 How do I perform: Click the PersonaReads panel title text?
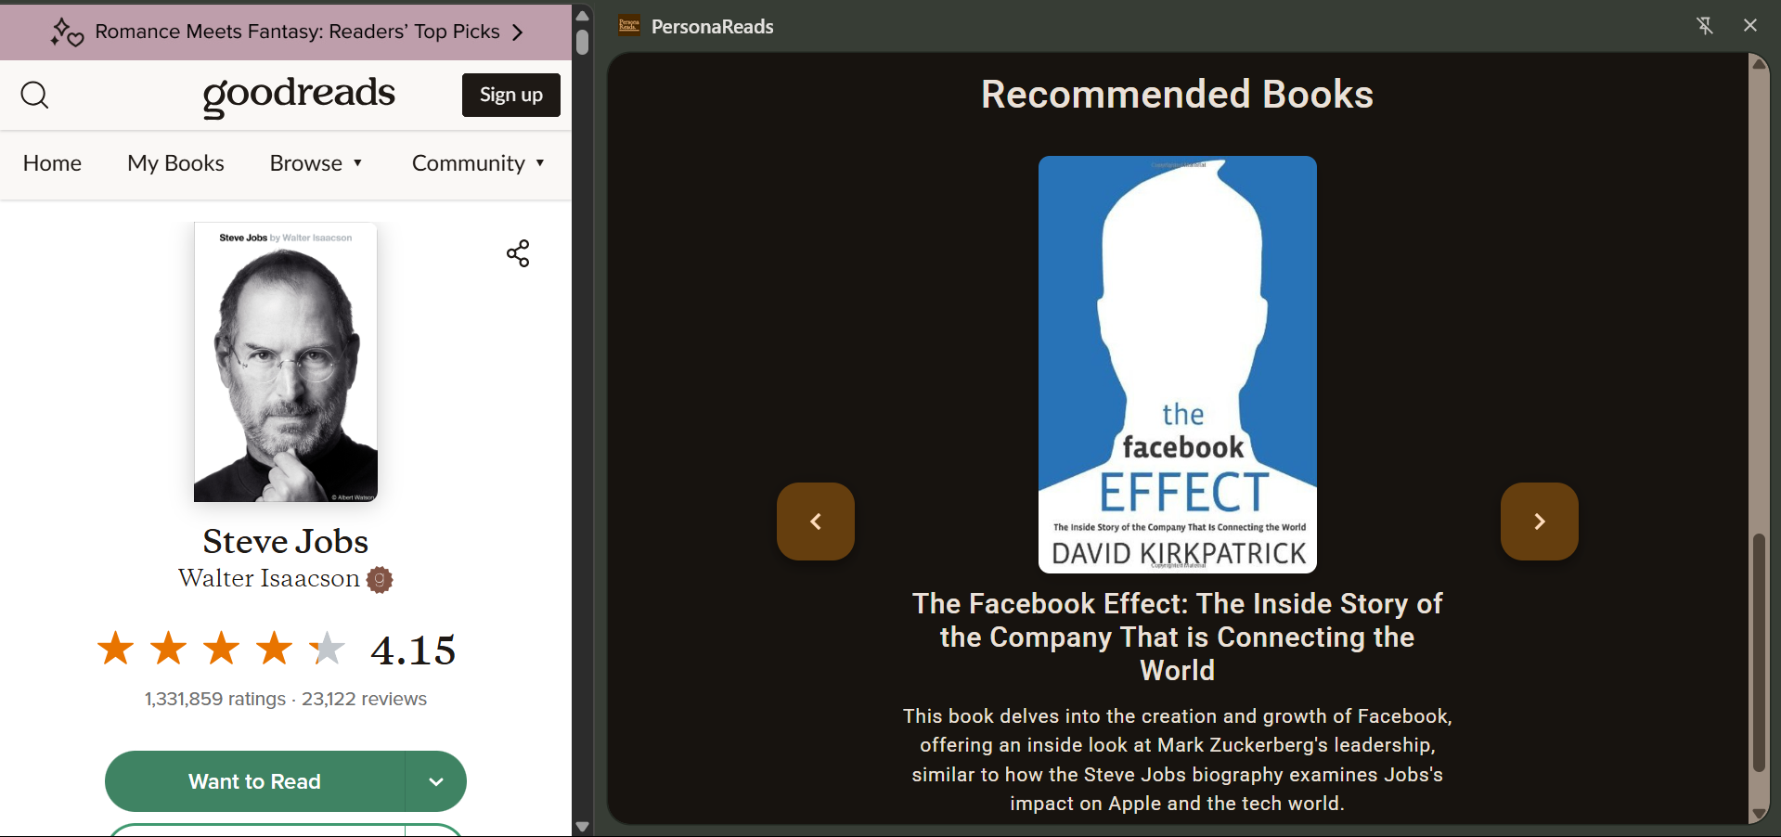(713, 27)
